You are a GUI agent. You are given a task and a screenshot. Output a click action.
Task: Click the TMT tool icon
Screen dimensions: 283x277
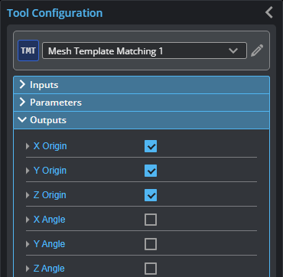pos(28,51)
